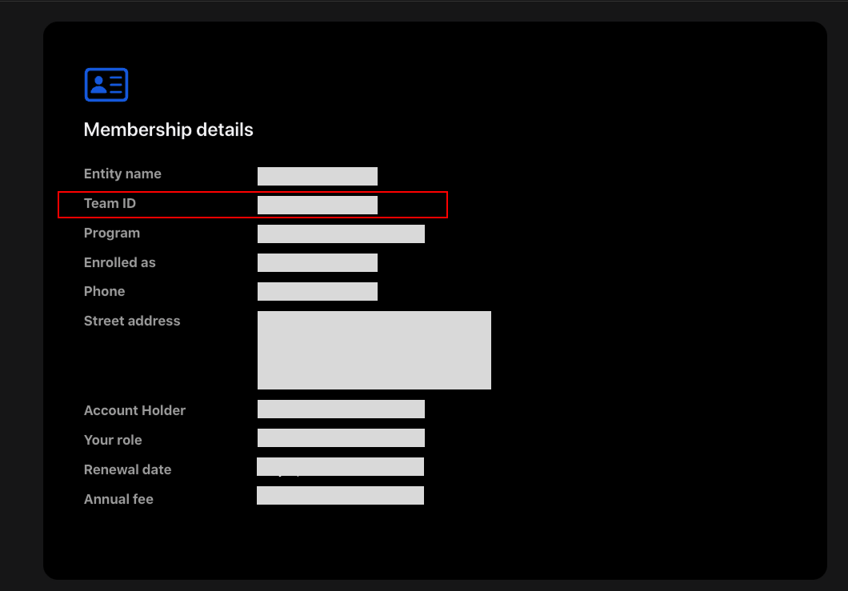Click the redacted Entity name value
This screenshot has height=591, width=848.
pos(317,176)
